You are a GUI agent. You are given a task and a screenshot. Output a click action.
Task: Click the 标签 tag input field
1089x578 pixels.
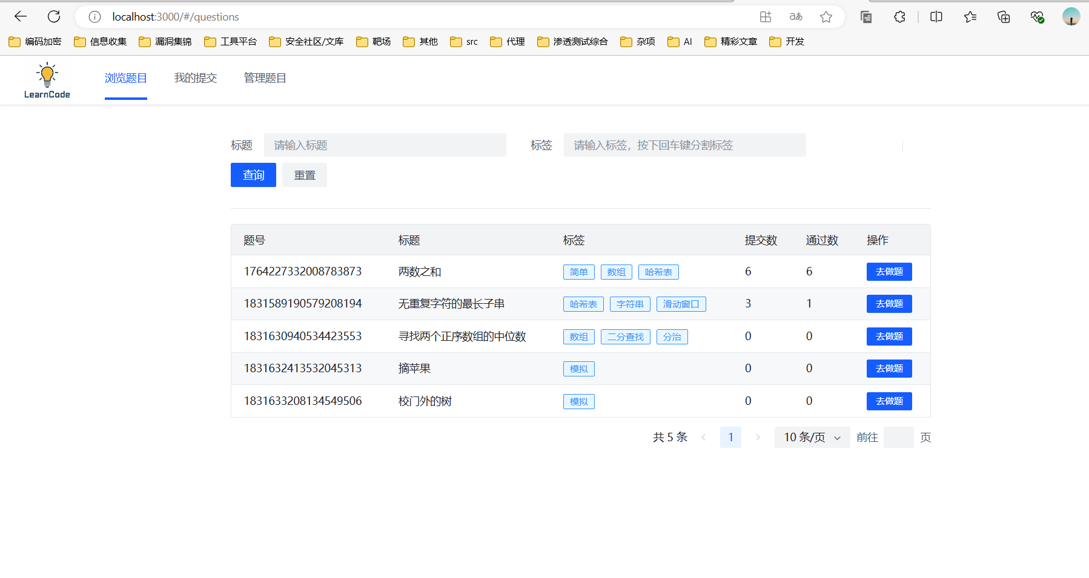(684, 145)
